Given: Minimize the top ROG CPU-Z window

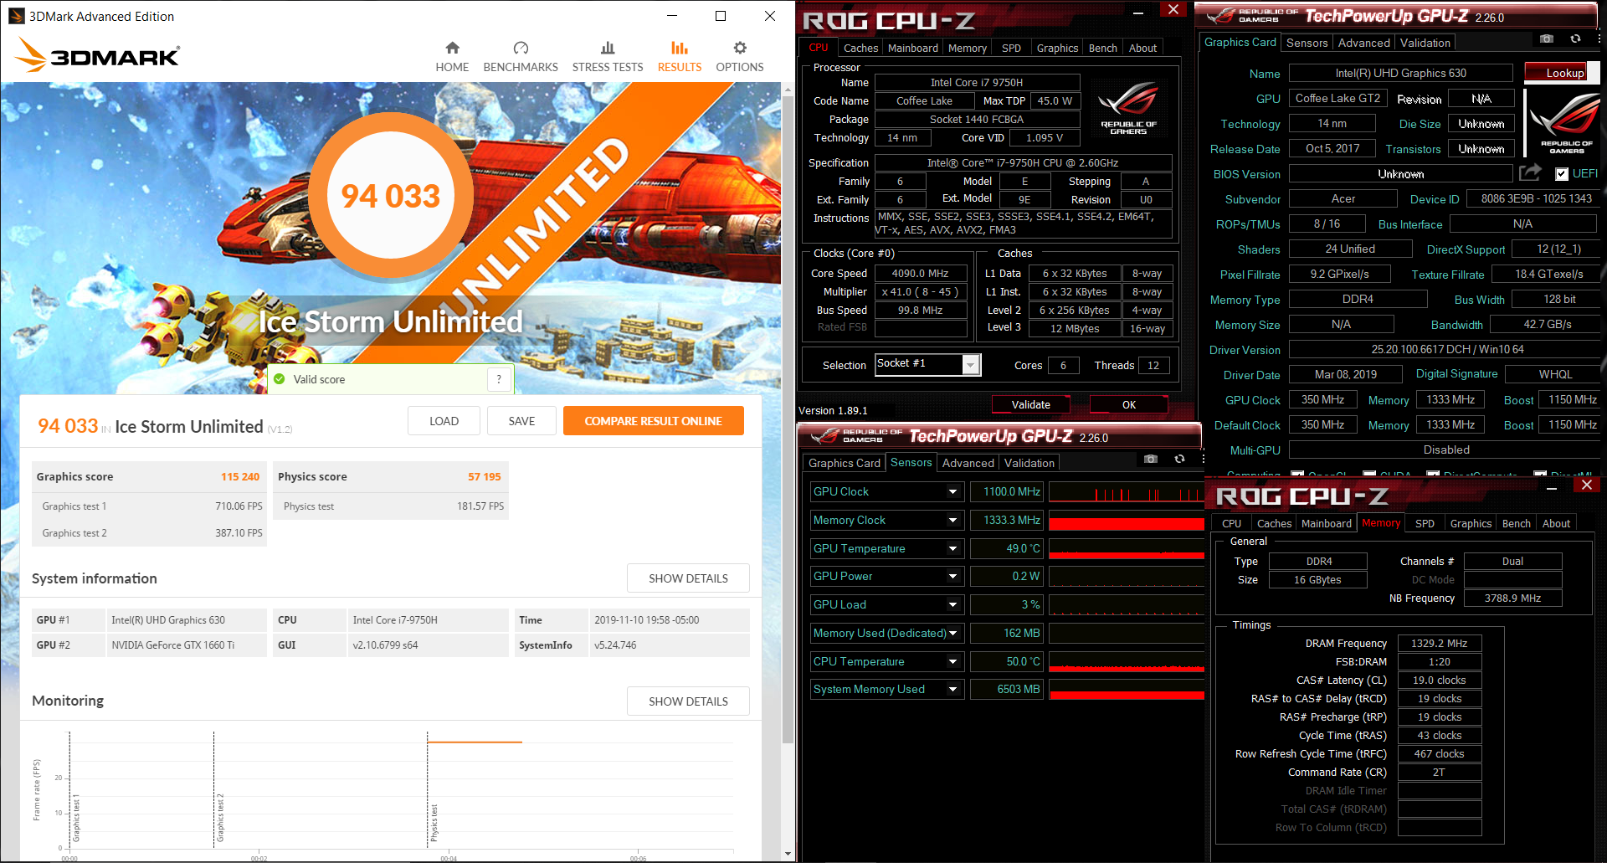Looking at the screenshot, I should [1138, 13].
